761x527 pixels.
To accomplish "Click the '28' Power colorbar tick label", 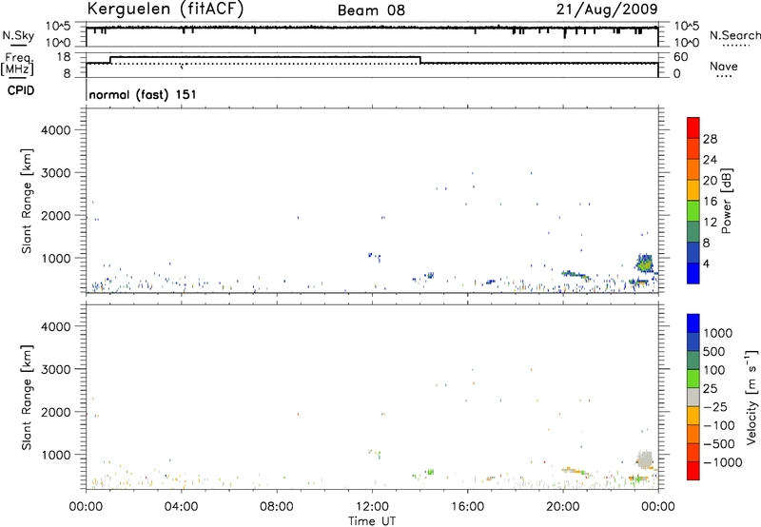I will coord(710,139).
